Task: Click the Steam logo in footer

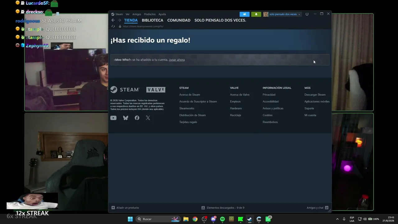Action: pos(125,90)
